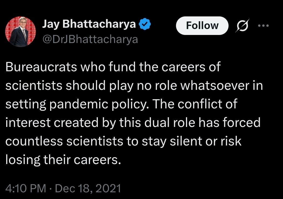Click the display name Jay Bhattacharya
The height and width of the screenshot is (199, 283).
tap(89, 25)
